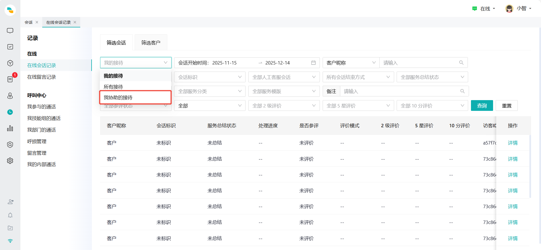Open the 小智 user menu arrow
The height and width of the screenshot is (250, 541).
click(530, 8)
